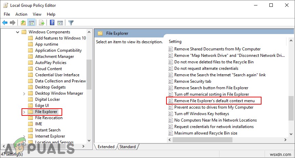Select Edge UI in the tree

[42, 106]
